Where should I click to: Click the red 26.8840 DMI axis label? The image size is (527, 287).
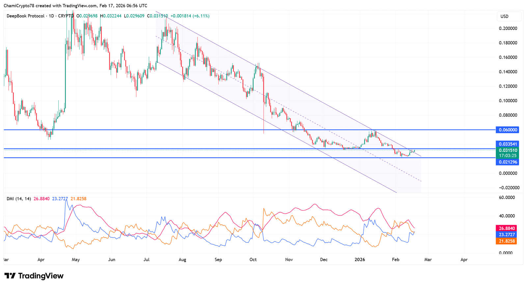506,228
